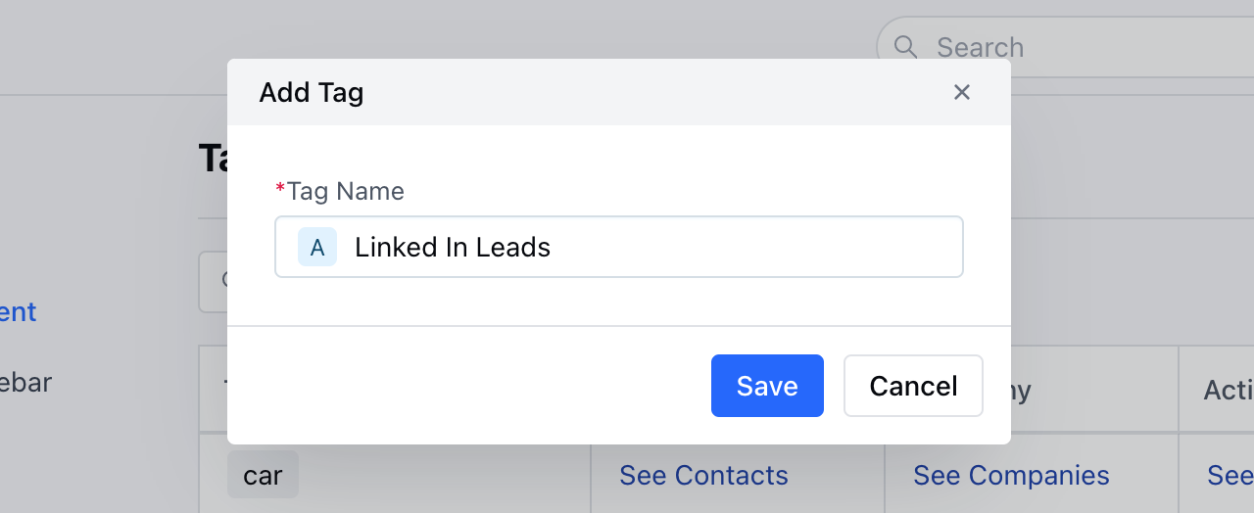Click the cut-off See link in last column
The width and height of the screenshot is (1254, 513).
1230,476
